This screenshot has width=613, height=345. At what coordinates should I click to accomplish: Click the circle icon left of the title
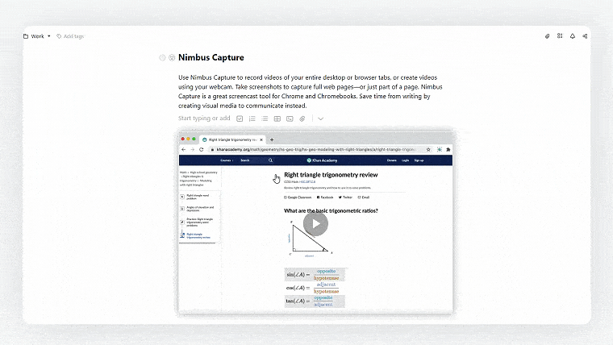click(x=162, y=58)
